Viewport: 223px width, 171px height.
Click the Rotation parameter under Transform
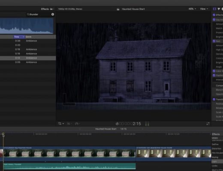220,108
